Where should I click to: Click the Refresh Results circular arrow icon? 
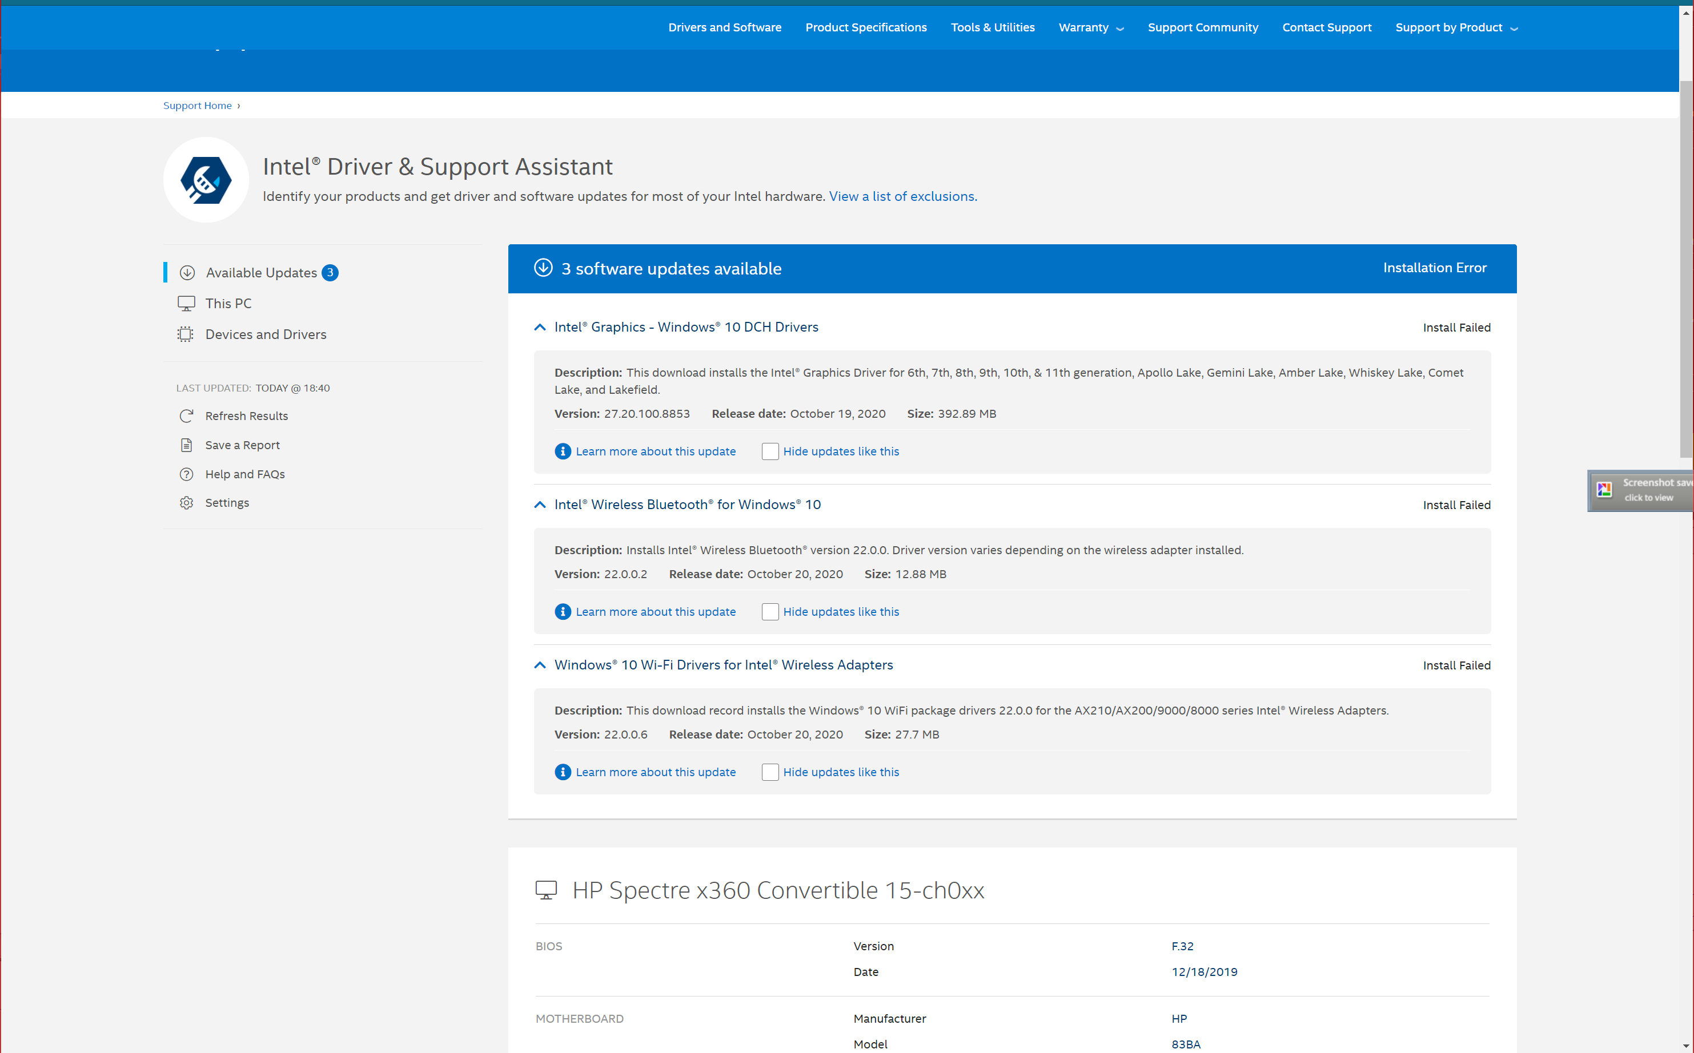tap(186, 415)
